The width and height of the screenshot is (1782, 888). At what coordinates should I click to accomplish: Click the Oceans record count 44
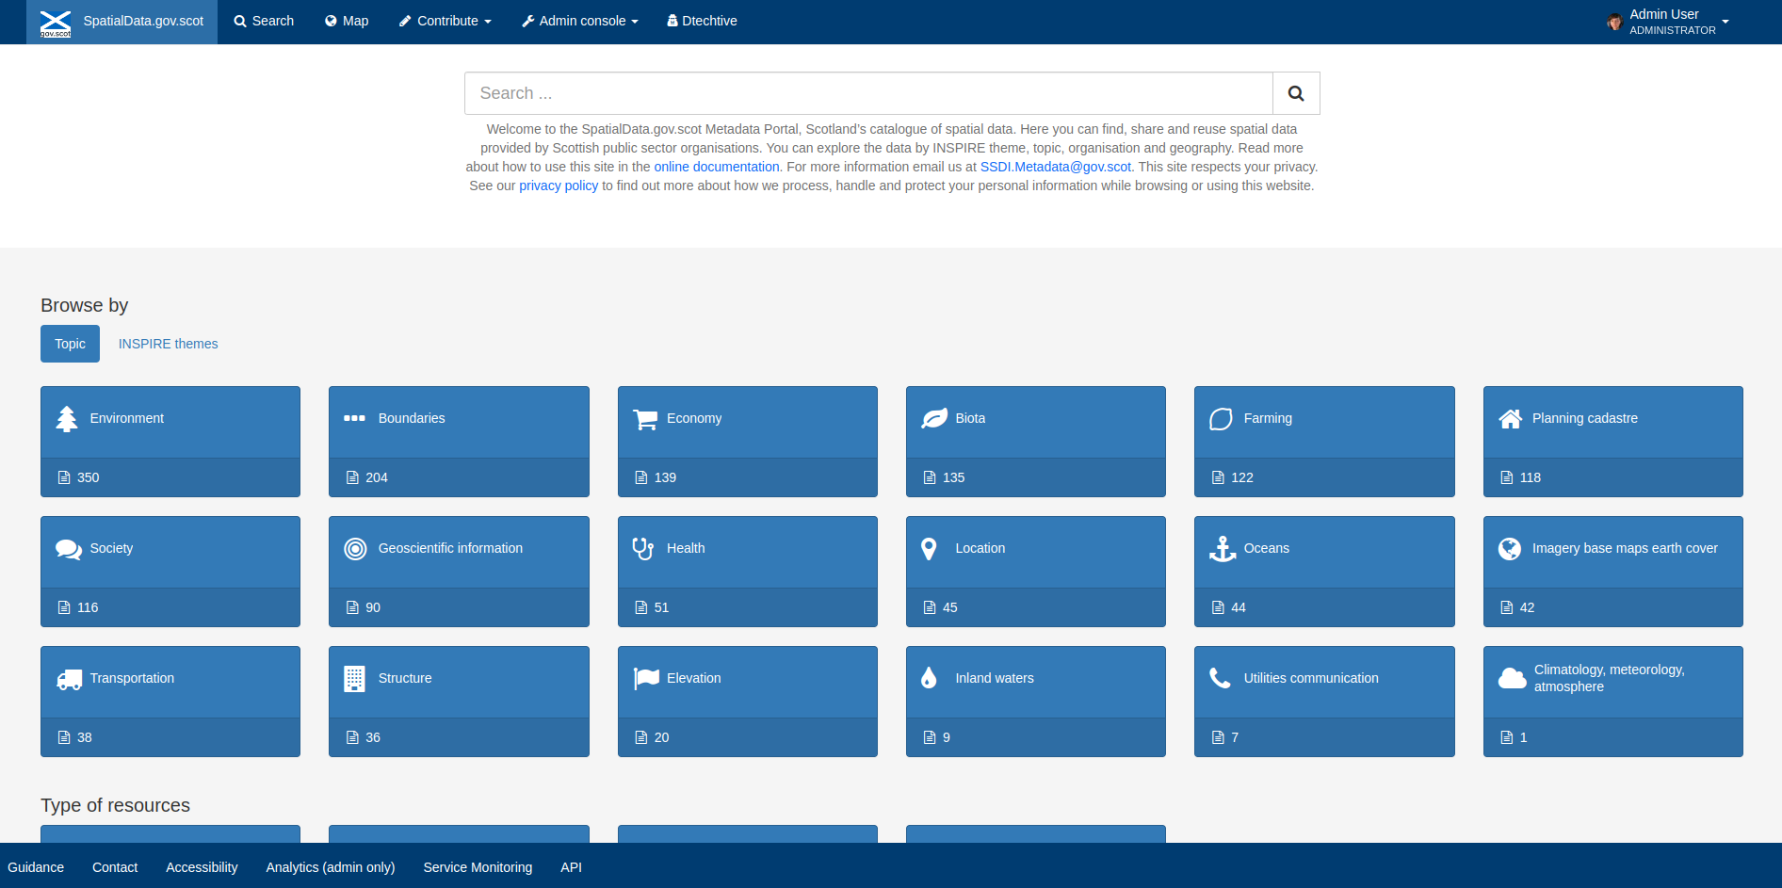[x=1239, y=607]
